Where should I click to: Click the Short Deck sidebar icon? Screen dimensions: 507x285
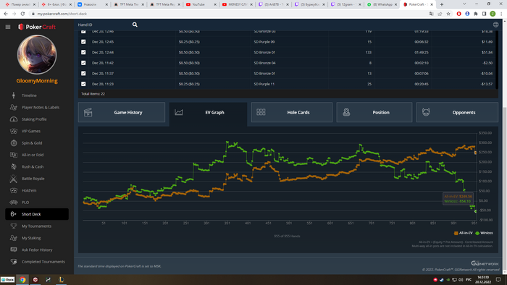[13, 214]
